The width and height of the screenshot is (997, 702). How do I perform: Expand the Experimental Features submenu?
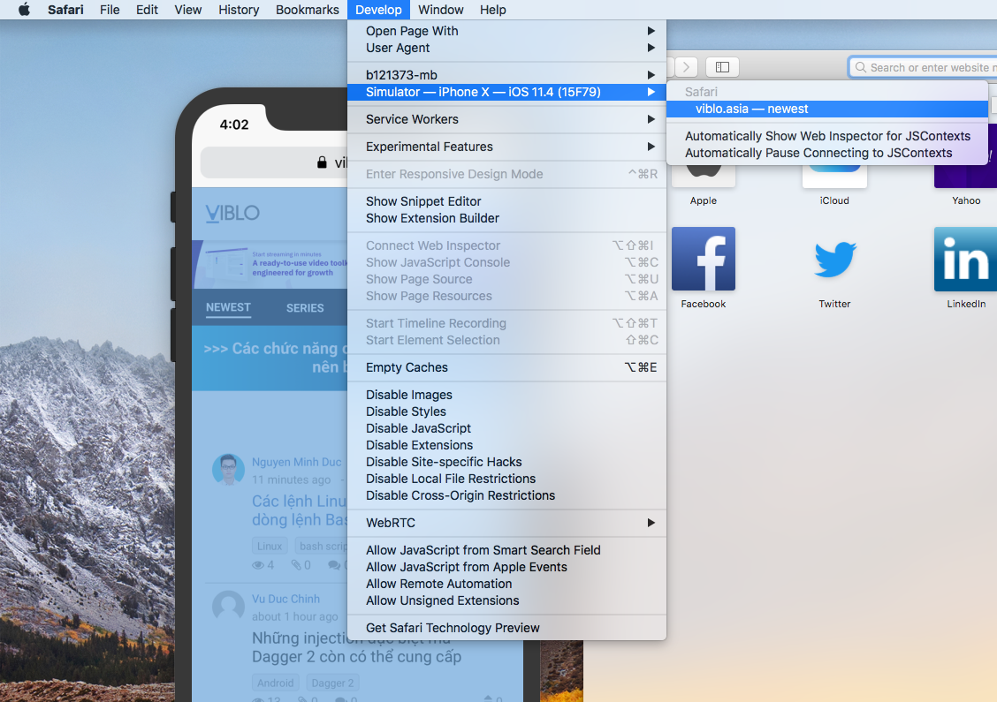(506, 147)
